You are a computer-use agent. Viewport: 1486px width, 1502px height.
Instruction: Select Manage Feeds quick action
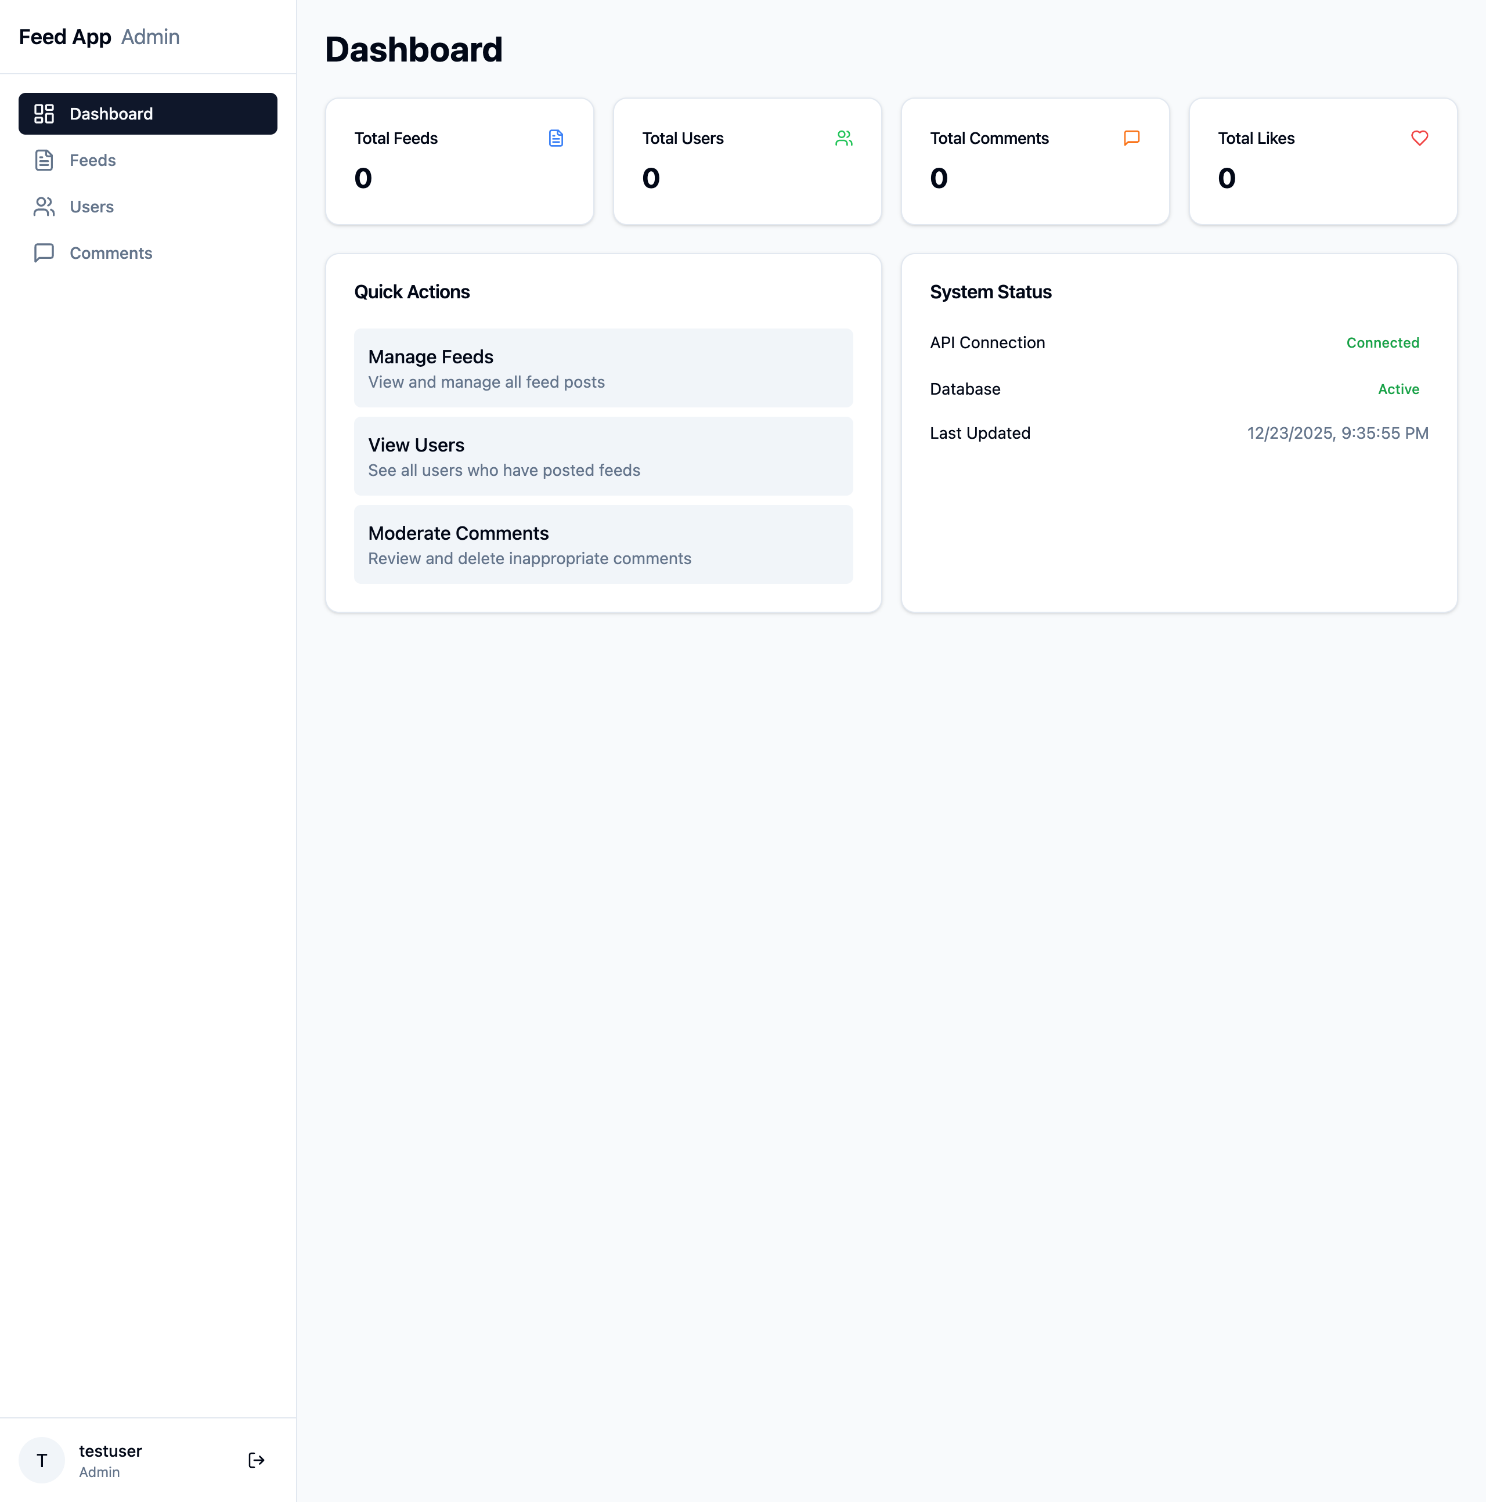tap(604, 368)
